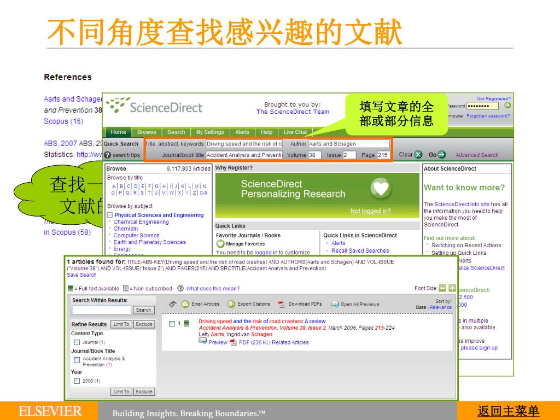Image resolution: width=560 pixels, height=420 pixels.
Task: Click the 返回主菜单 link
Action: pyautogui.click(x=508, y=411)
